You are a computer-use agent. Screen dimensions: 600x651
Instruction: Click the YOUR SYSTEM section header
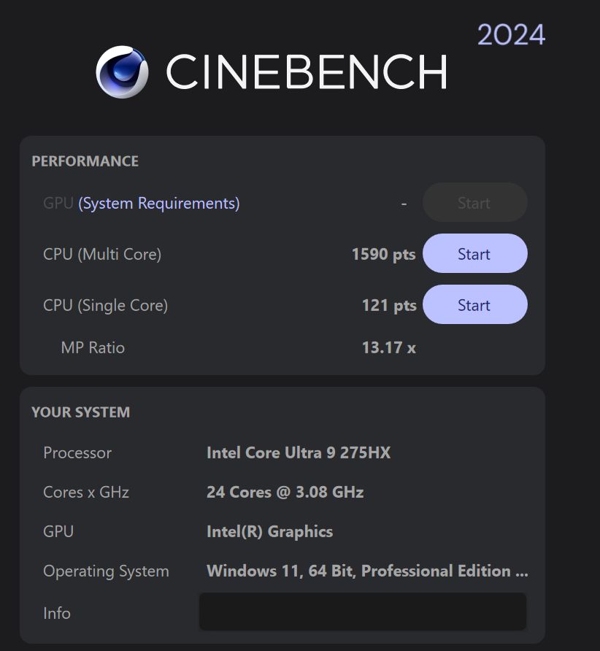tap(80, 412)
